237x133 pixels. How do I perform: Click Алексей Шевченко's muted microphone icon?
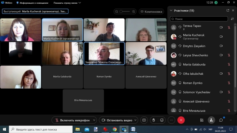click(229, 101)
